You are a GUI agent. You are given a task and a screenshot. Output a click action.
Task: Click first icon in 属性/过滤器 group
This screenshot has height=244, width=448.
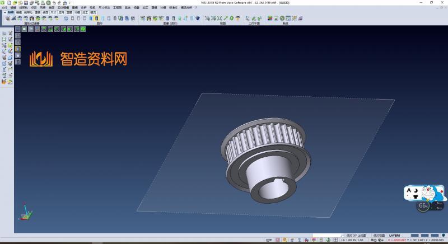pos(8,18)
